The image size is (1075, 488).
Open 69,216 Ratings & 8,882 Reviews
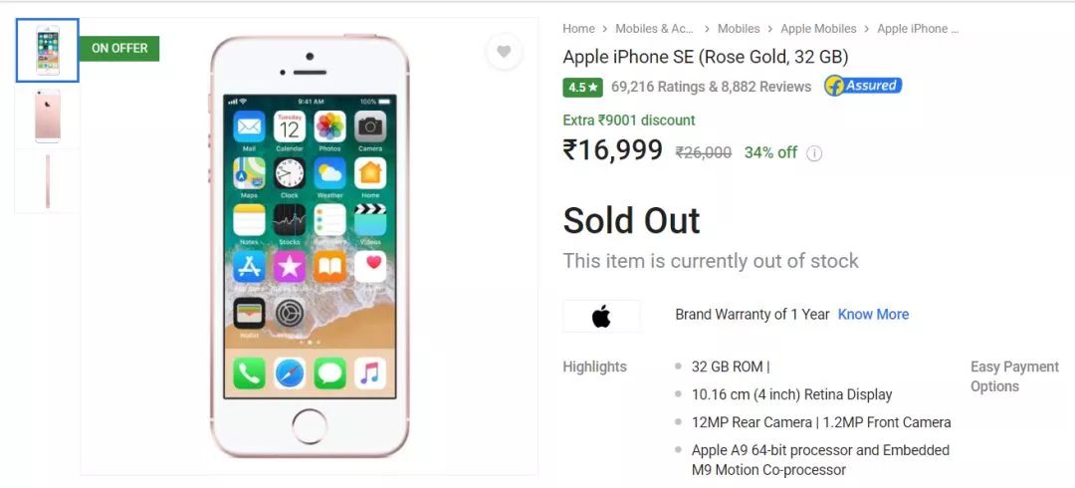point(711,88)
